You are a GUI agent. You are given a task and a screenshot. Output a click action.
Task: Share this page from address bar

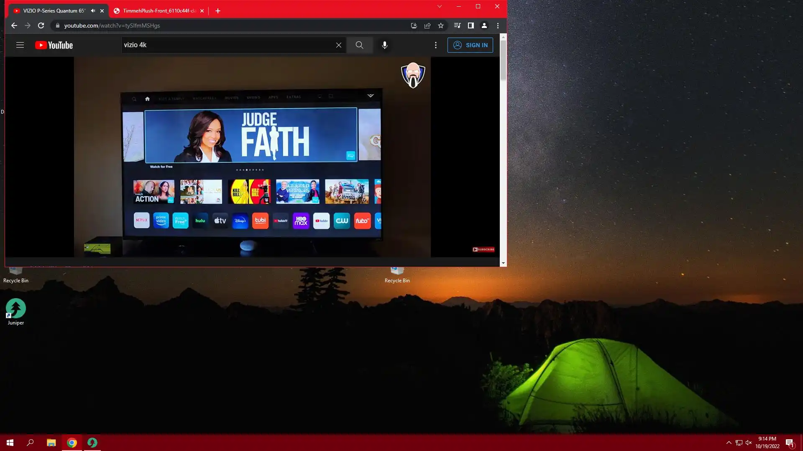click(x=427, y=25)
